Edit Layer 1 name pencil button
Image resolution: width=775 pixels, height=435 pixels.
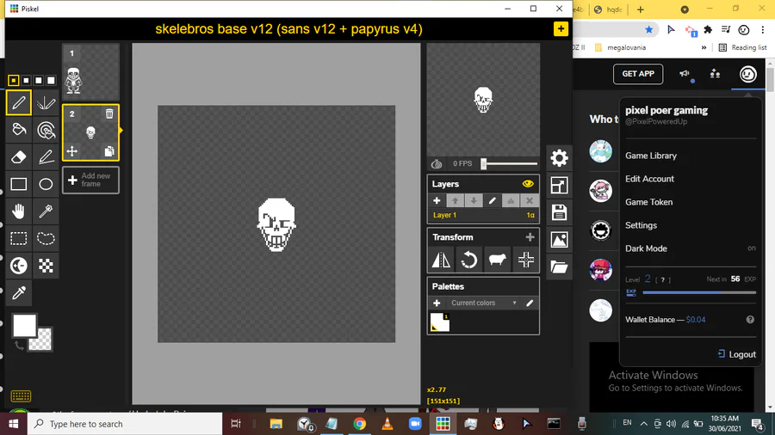pos(493,200)
